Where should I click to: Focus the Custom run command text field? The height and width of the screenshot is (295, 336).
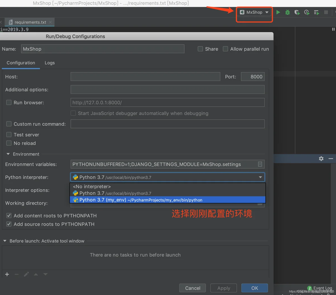coord(167,124)
